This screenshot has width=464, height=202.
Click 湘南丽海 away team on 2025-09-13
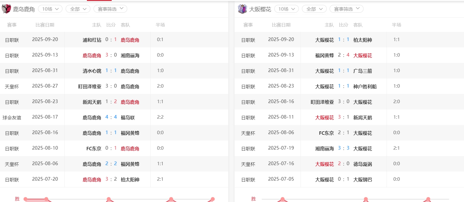pyautogui.click(x=130, y=55)
